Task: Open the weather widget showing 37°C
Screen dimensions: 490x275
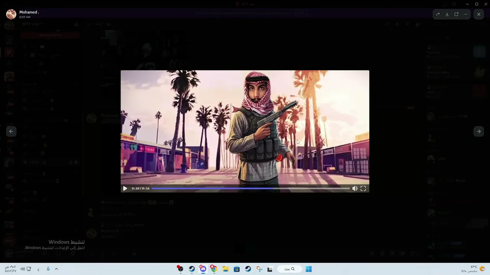Action: point(474,269)
